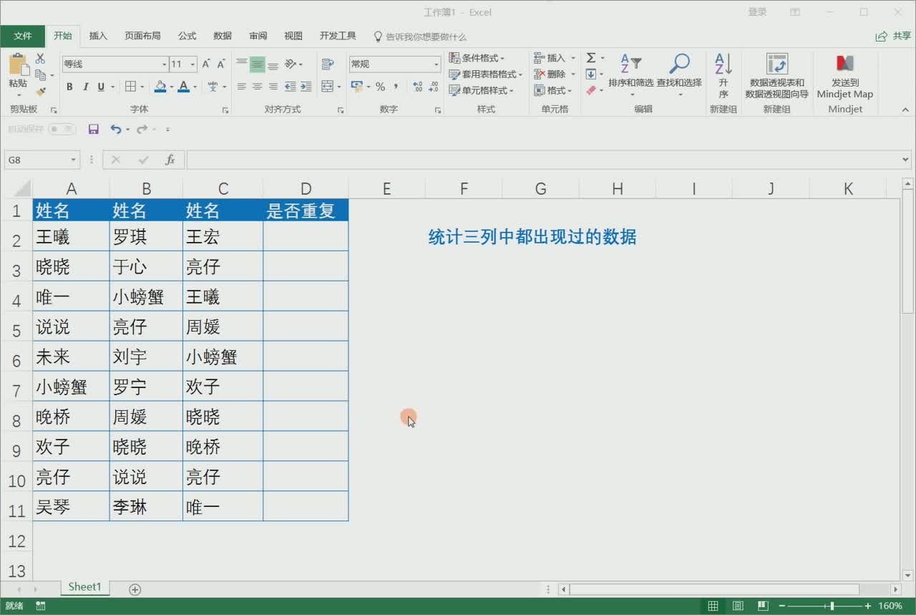Click the 升序 ascending sort button

pyautogui.click(x=723, y=76)
